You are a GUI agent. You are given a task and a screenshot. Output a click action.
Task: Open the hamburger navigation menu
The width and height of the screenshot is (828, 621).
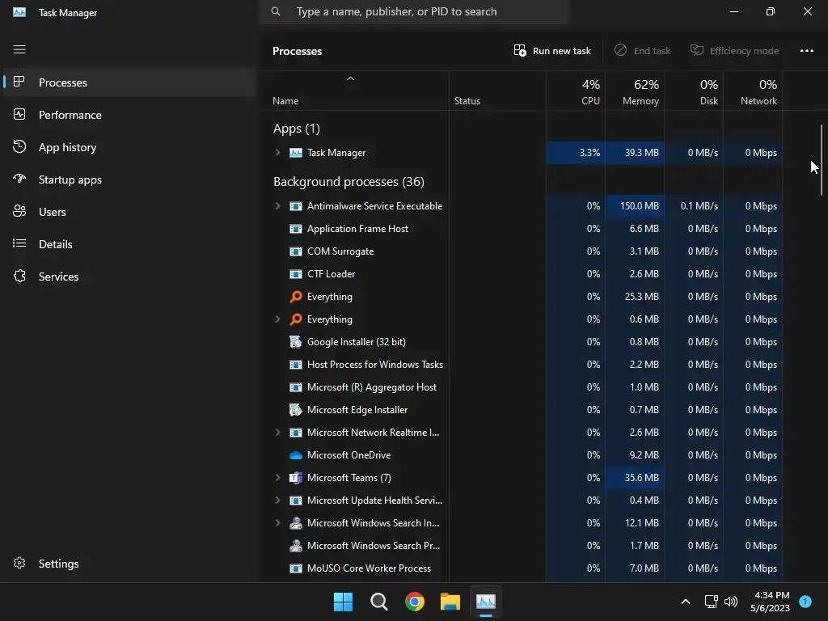click(19, 49)
